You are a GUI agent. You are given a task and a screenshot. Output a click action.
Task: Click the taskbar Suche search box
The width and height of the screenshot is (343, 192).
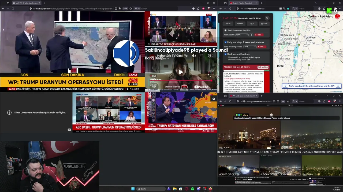click(x=151, y=189)
